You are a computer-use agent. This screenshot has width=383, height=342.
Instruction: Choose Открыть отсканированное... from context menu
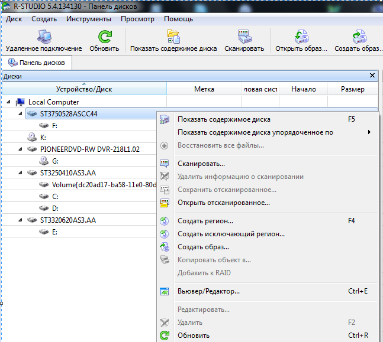[x=267, y=203]
